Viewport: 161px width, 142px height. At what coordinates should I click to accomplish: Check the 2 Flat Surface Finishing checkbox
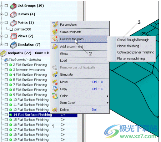[x=6, y=65]
